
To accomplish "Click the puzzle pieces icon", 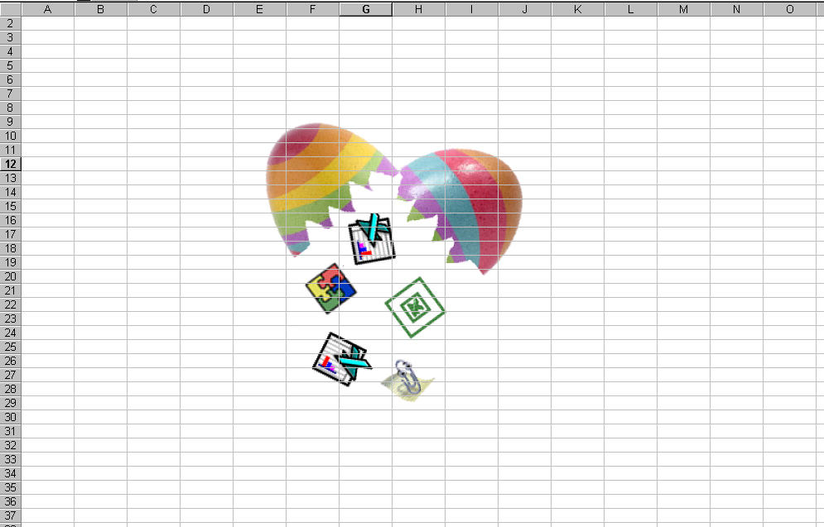I will [x=331, y=289].
